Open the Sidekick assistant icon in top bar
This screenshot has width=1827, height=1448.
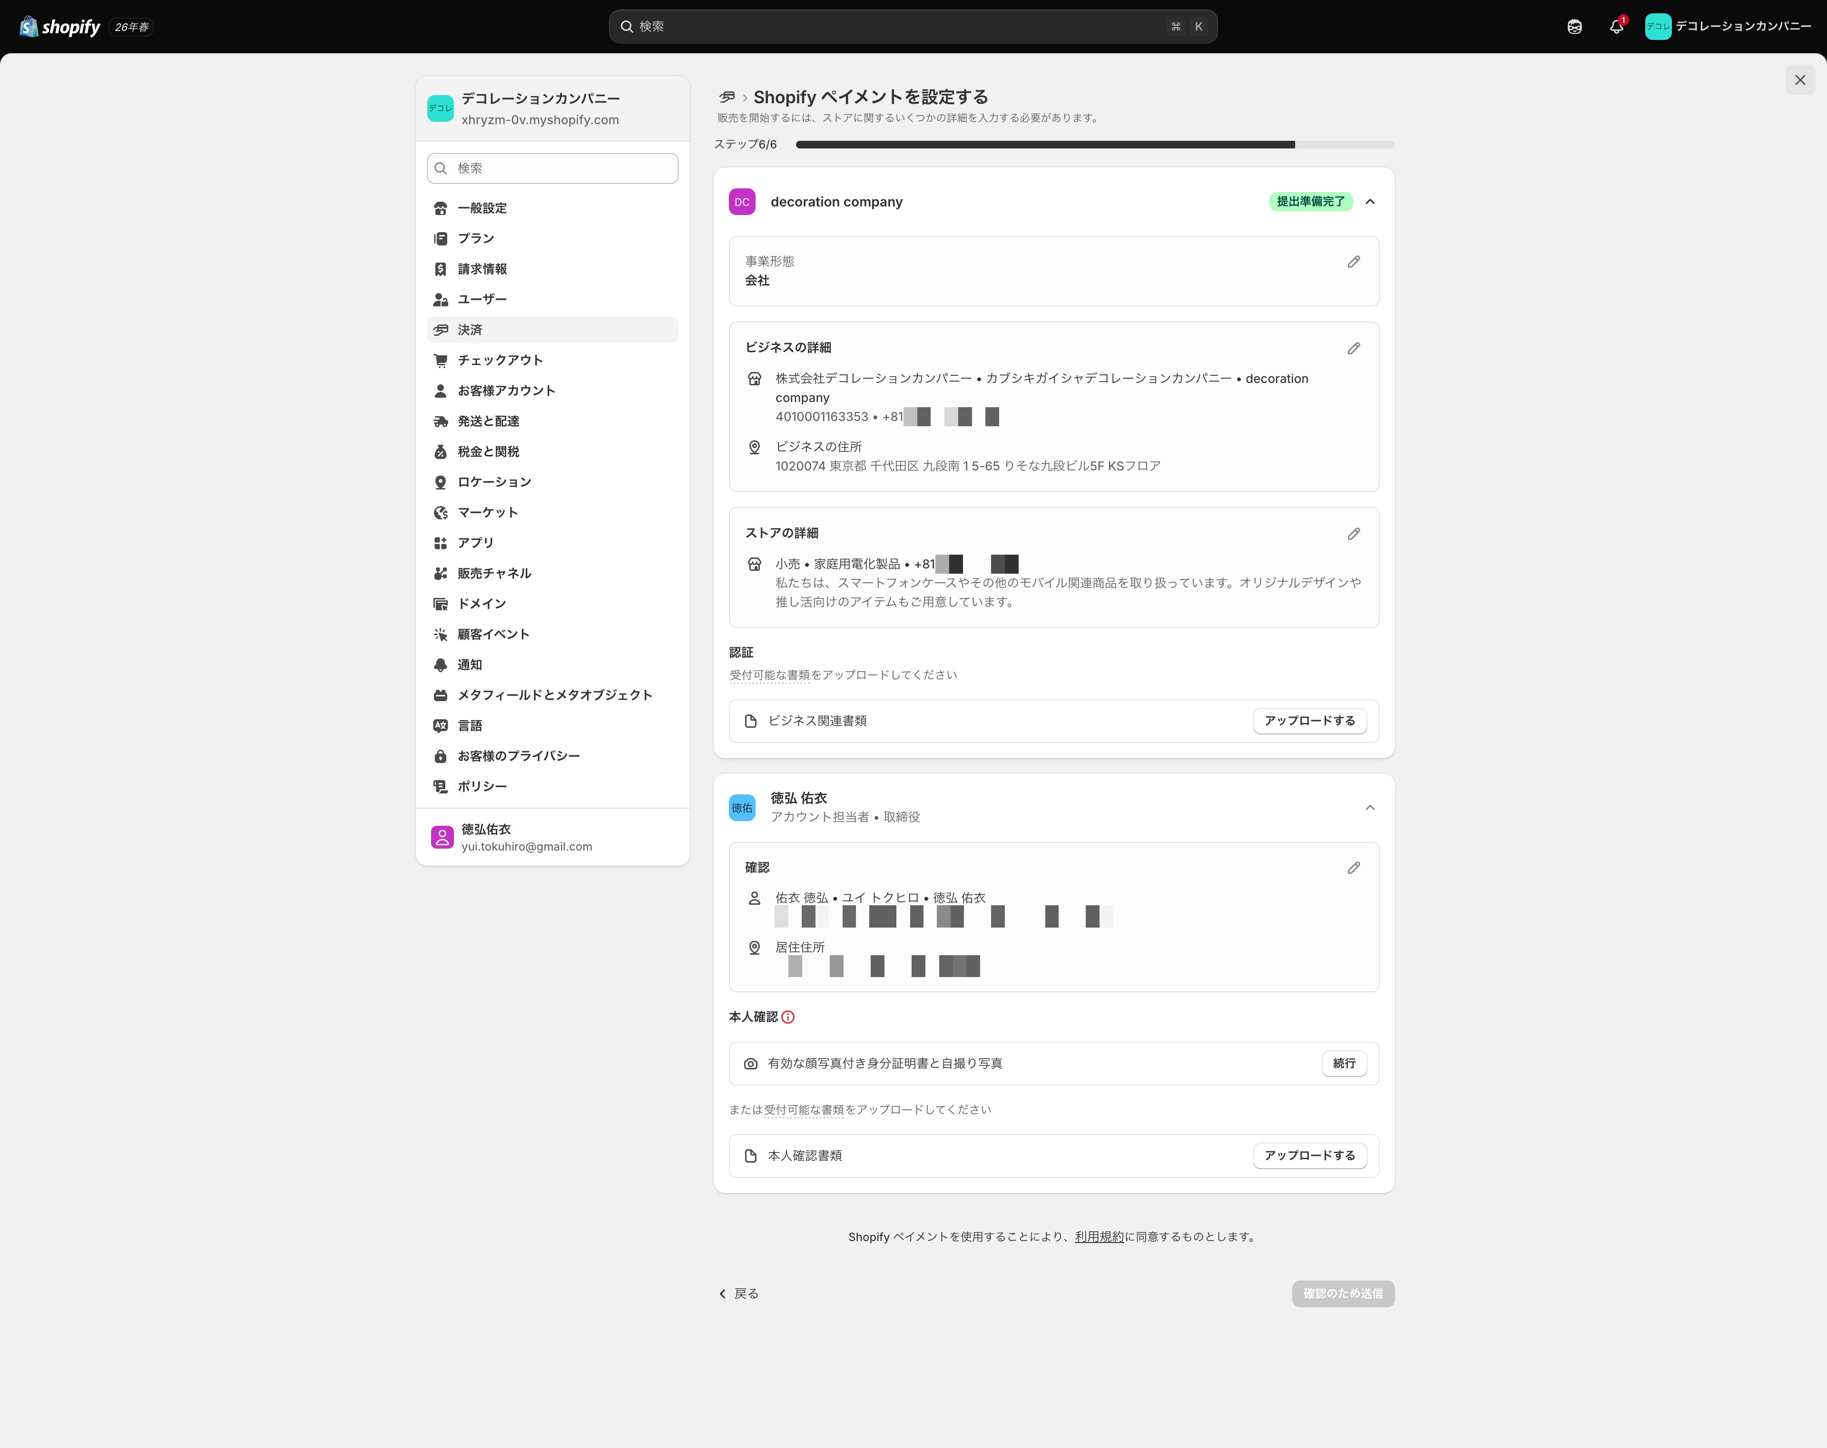pyautogui.click(x=1574, y=26)
